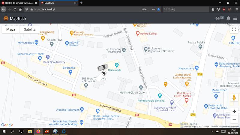This screenshot has width=240, height=135.
Task: Open the vehicles list car icon
Action: click(x=217, y=18)
